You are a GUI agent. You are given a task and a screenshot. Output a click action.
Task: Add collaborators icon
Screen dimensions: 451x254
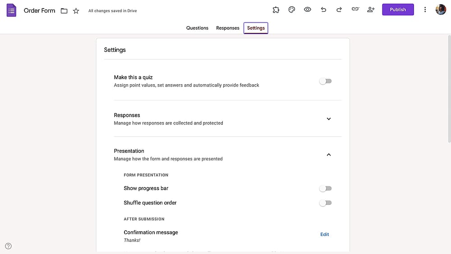click(x=371, y=9)
